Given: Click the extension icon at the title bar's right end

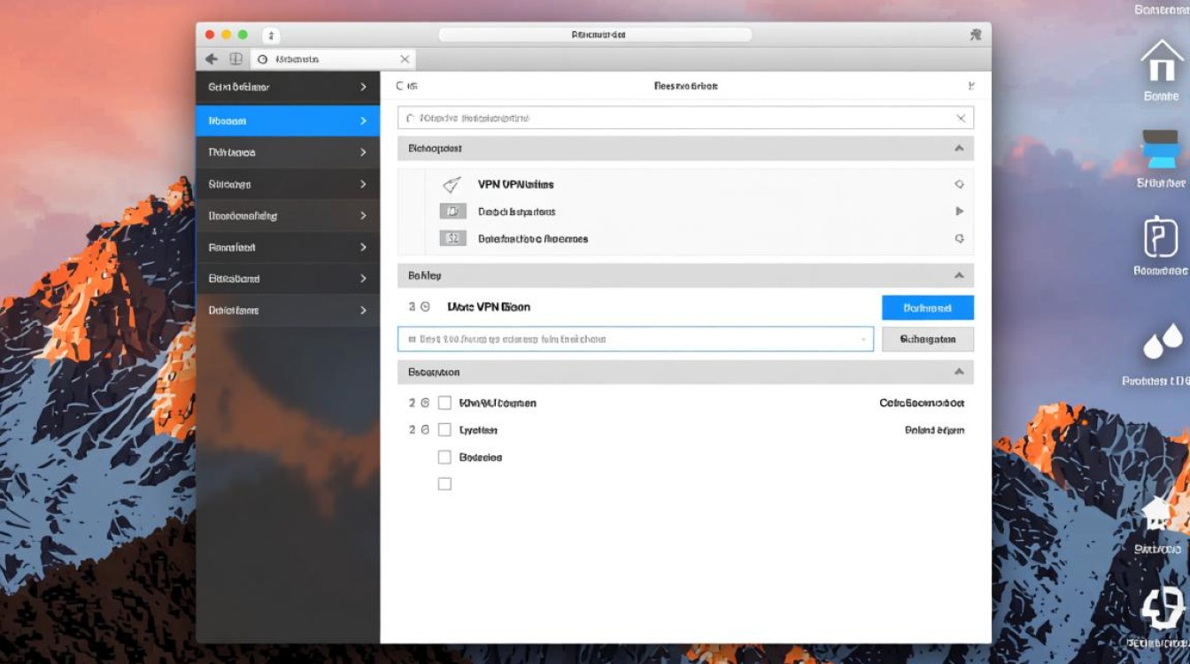Looking at the screenshot, I should coord(976,35).
